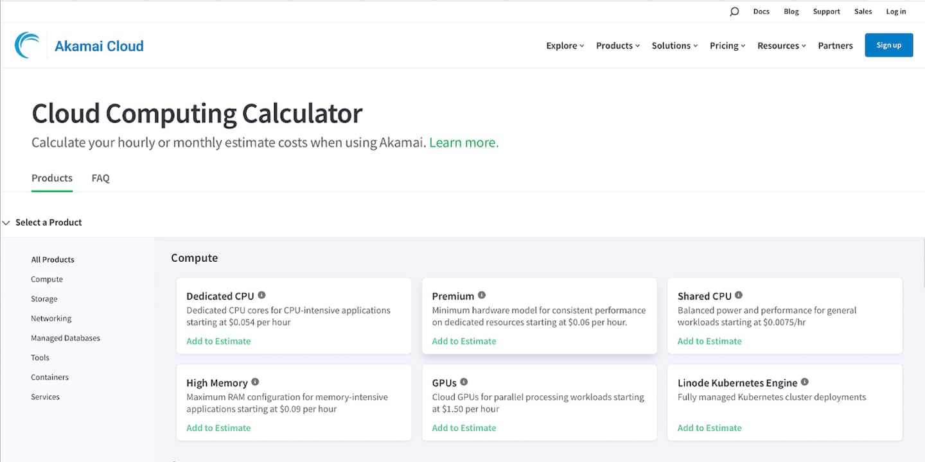Show info for Shared CPU
925x462 pixels.
(739, 295)
